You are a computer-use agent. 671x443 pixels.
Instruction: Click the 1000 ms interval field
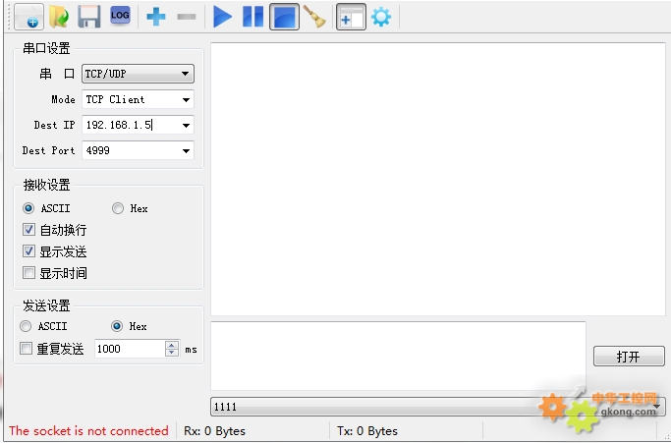click(x=130, y=349)
